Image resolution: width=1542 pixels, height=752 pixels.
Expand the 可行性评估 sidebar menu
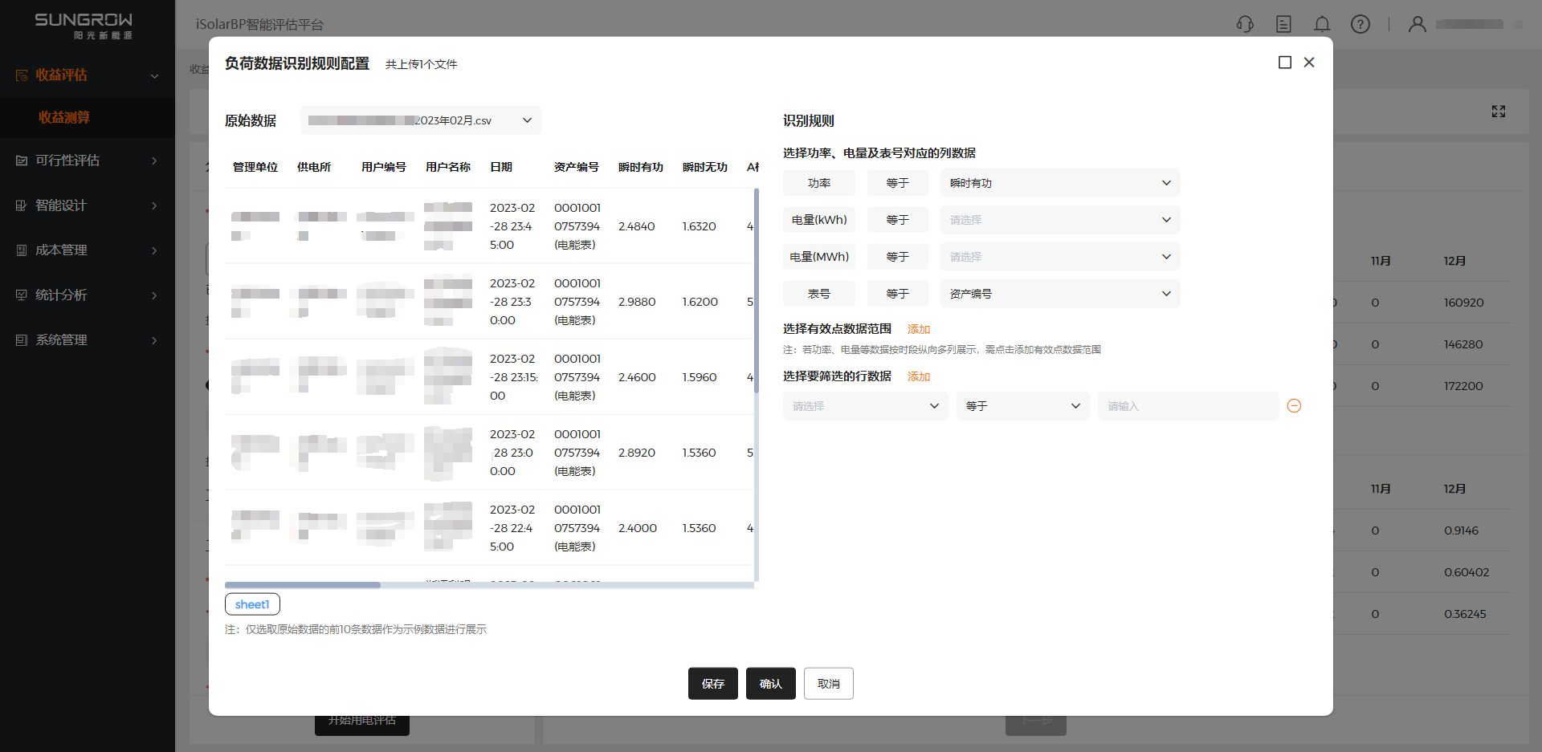tap(87, 161)
